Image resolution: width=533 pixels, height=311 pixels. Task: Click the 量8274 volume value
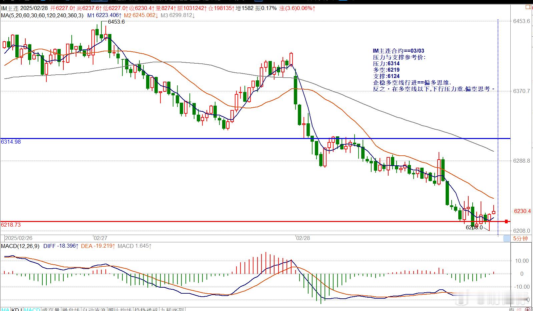pyautogui.click(x=165, y=8)
